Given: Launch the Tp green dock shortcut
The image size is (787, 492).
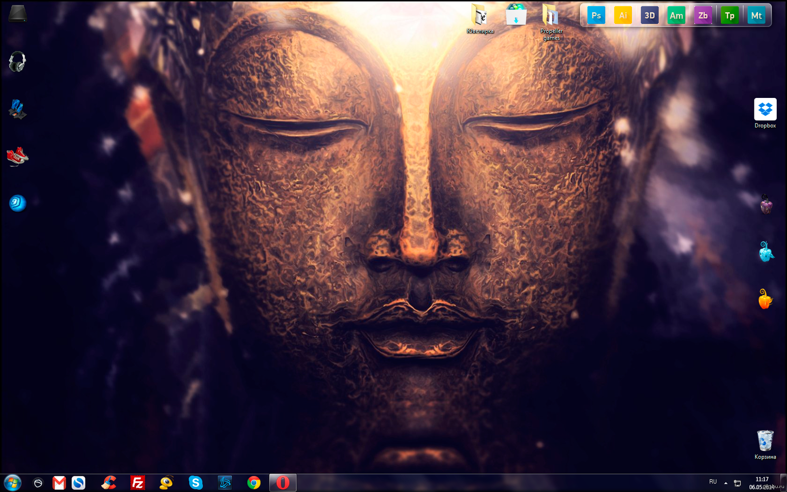Looking at the screenshot, I should 729,16.
